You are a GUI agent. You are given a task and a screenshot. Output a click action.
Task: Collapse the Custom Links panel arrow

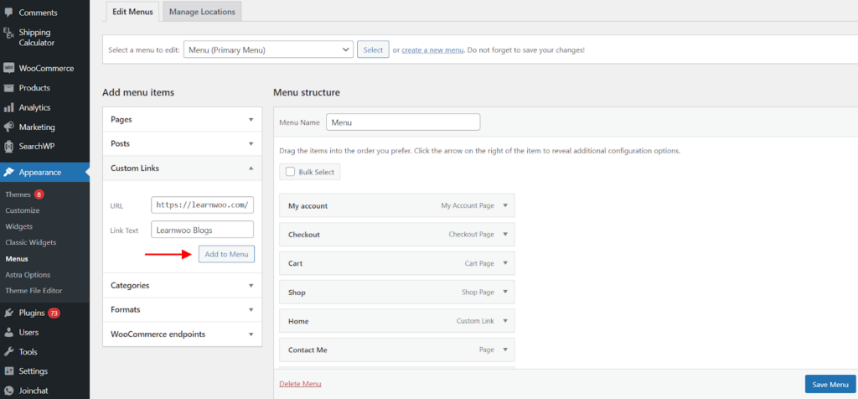tap(251, 168)
